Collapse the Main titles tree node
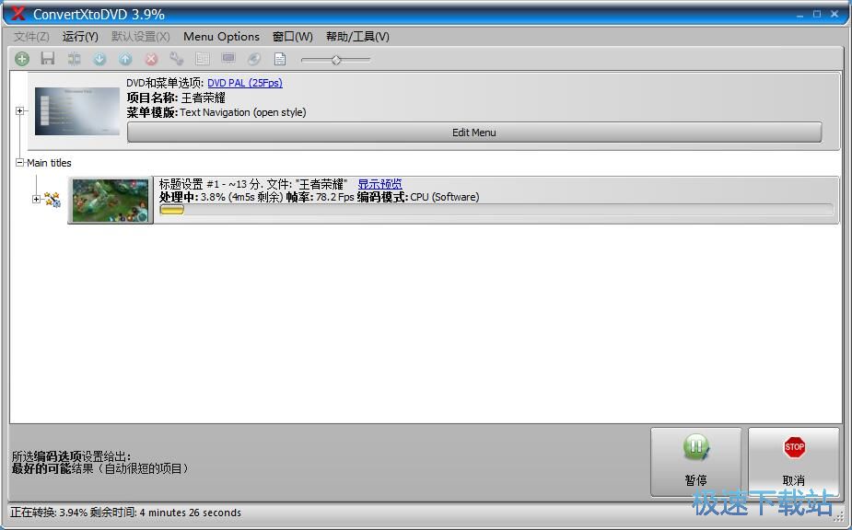852x530 pixels. (19, 162)
